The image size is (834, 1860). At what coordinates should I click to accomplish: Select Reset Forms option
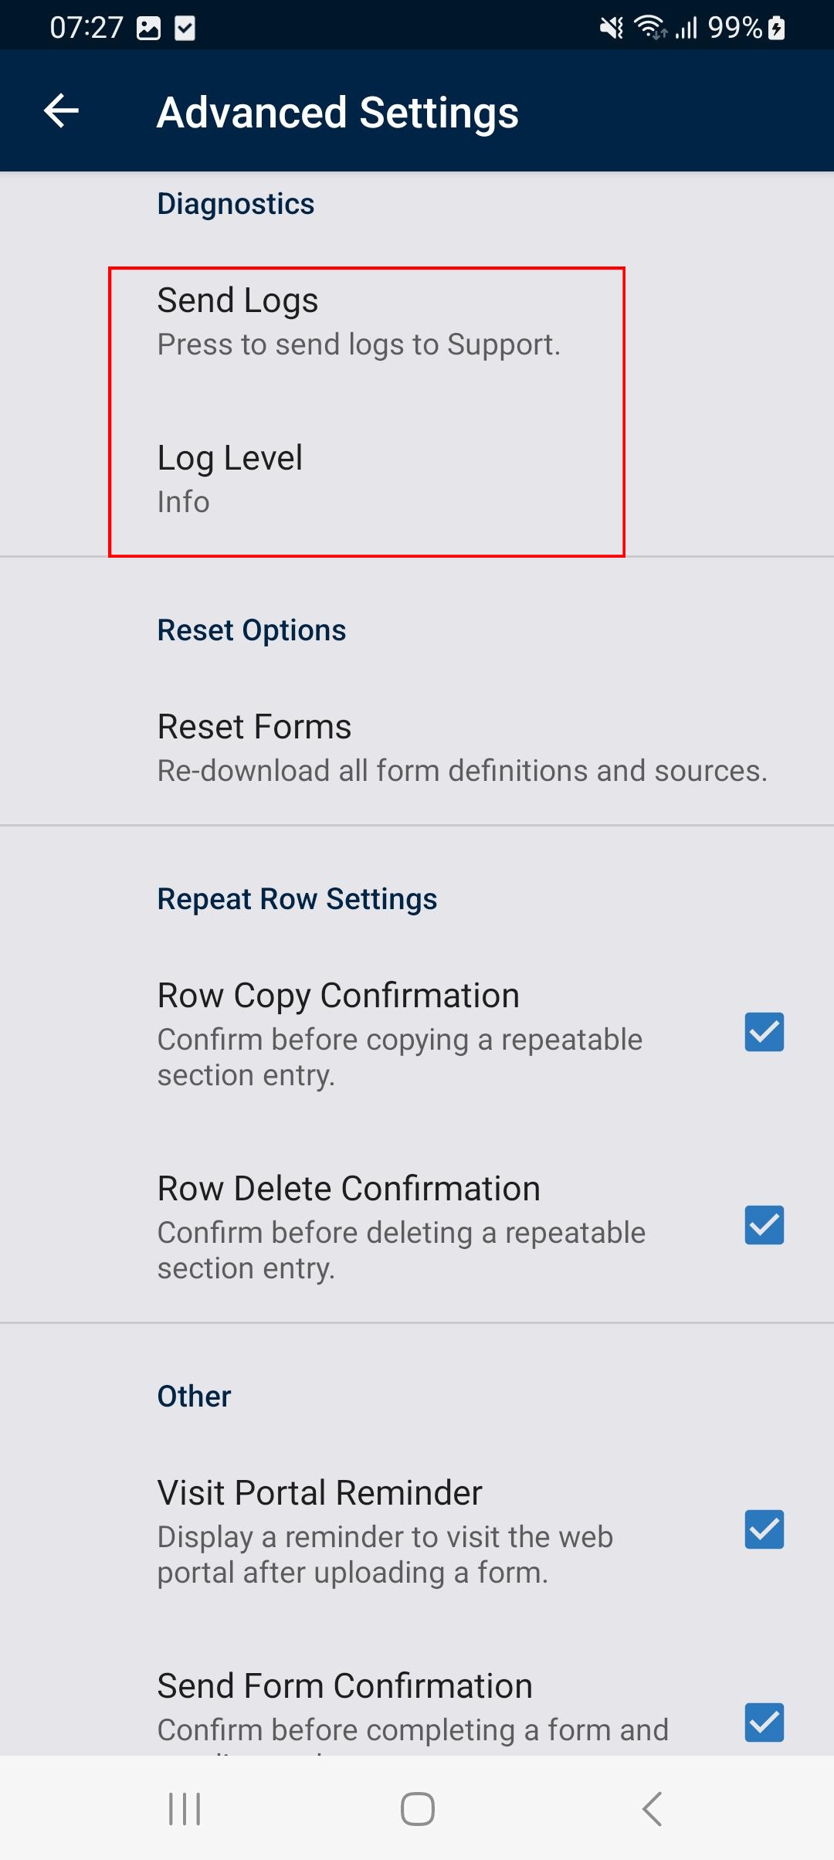point(417,748)
